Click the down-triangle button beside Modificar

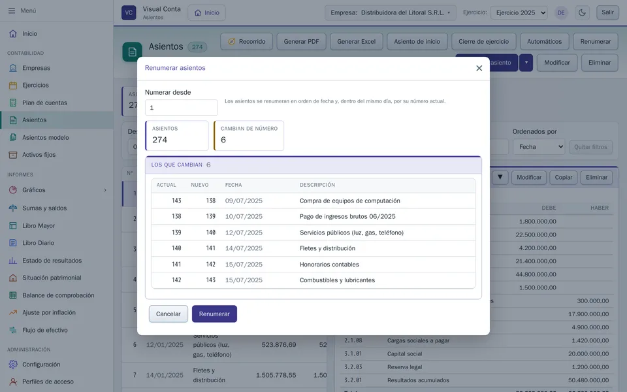click(x=500, y=177)
